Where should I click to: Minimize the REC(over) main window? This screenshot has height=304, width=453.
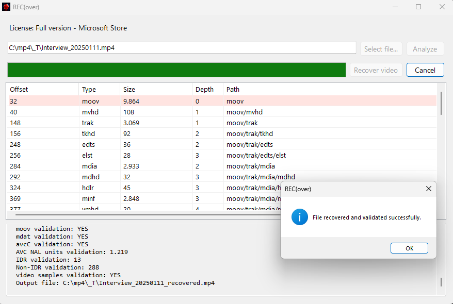395,7
